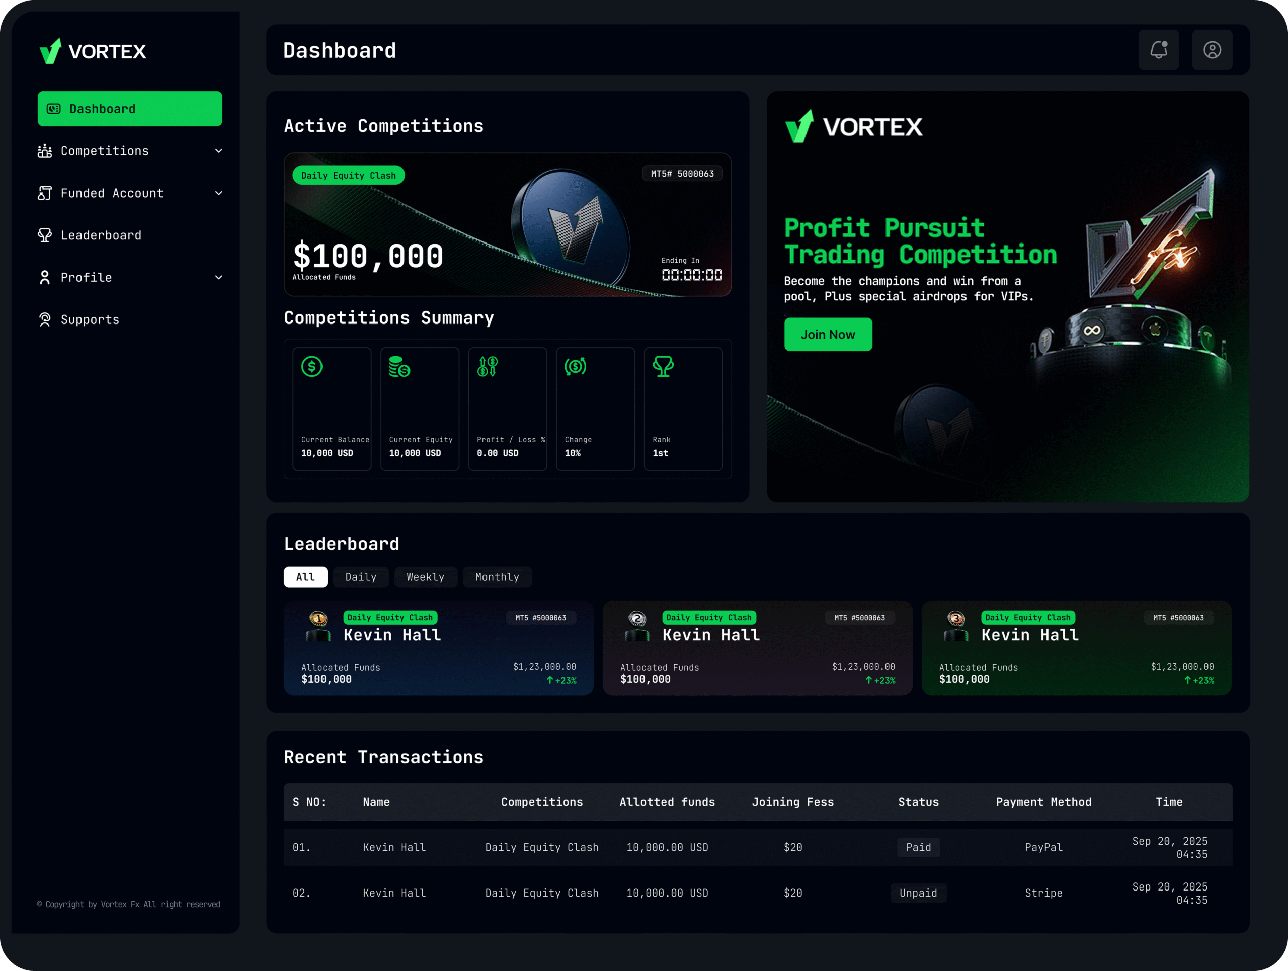1288x971 pixels.
Task: Click the Rank trophy icon
Action: [663, 367]
